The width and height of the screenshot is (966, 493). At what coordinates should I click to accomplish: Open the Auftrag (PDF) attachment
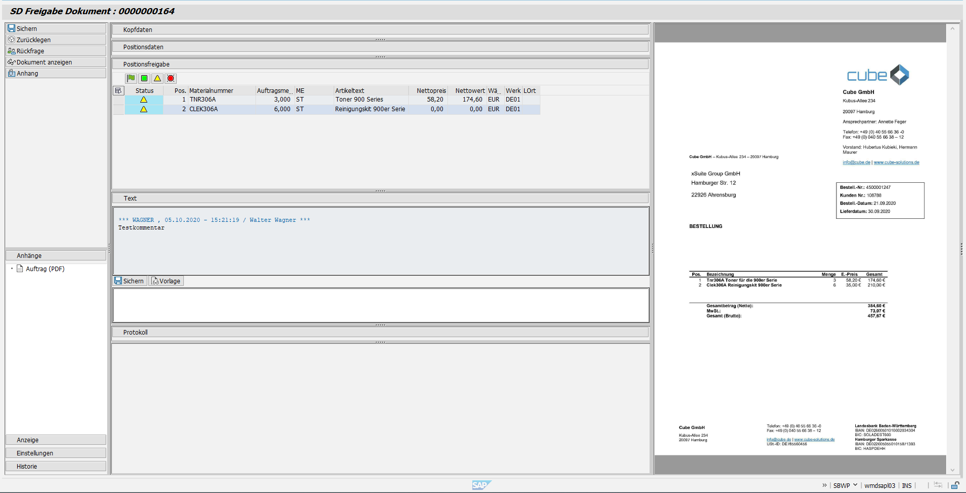[45, 269]
